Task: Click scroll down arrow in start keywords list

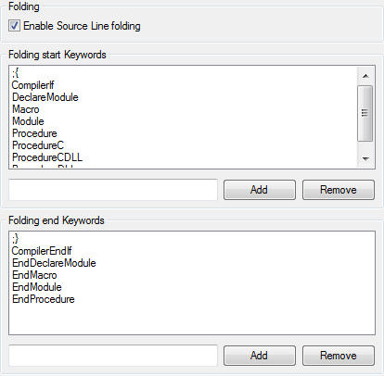Action: click(365, 158)
